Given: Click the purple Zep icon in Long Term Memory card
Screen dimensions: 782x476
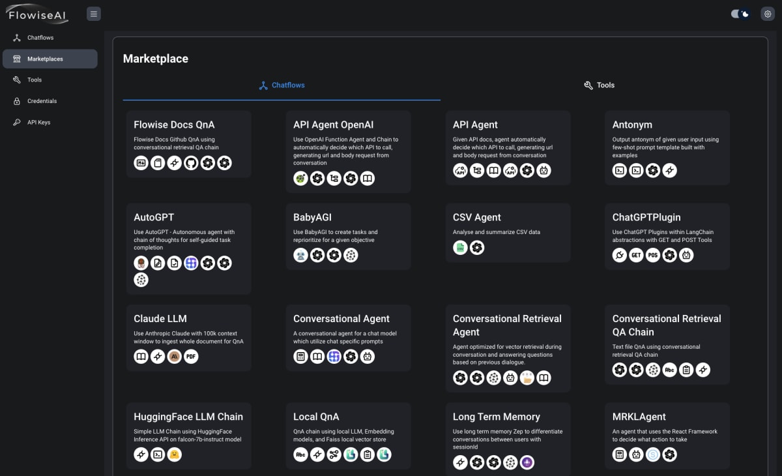Looking at the screenshot, I should click(x=527, y=462).
